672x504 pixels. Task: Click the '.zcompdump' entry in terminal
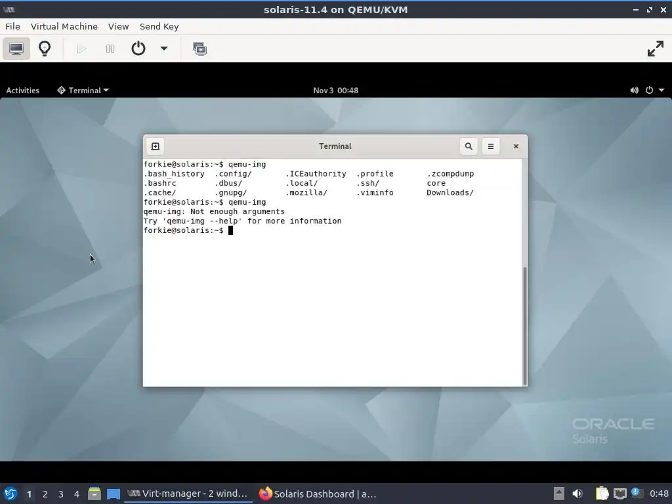click(450, 174)
